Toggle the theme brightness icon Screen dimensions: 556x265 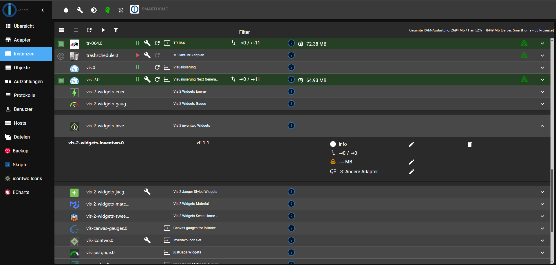click(x=94, y=10)
